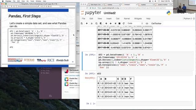196x110 pixels.
Task: Click the column B header in the df2 output
Action: tap(110, 79)
